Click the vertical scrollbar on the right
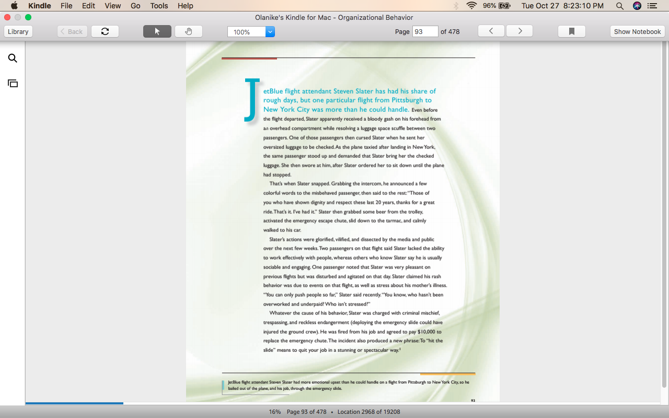The image size is (669, 418). pyautogui.click(x=665, y=214)
